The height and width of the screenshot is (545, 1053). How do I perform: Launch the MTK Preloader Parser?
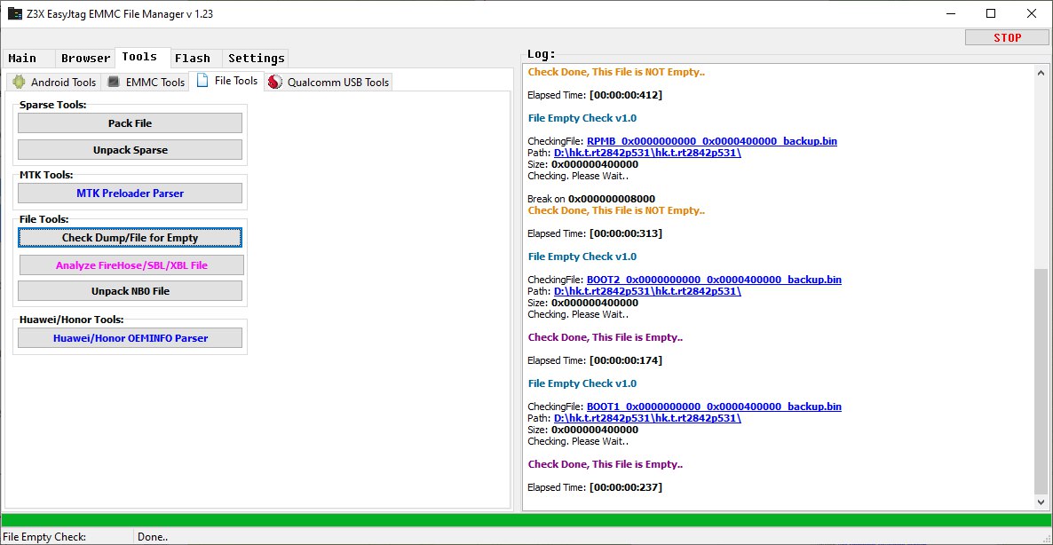pyautogui.click(x=130, y=193)
